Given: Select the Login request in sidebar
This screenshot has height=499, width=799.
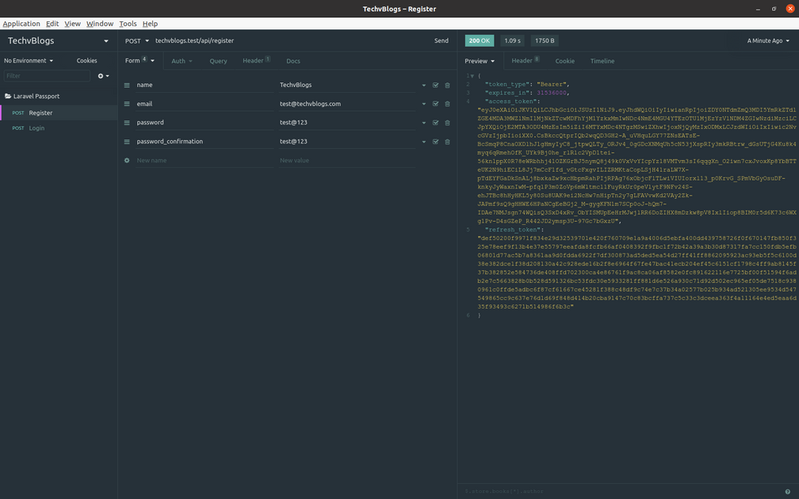Looking at the screenshot, I should (x=36, y=128).
